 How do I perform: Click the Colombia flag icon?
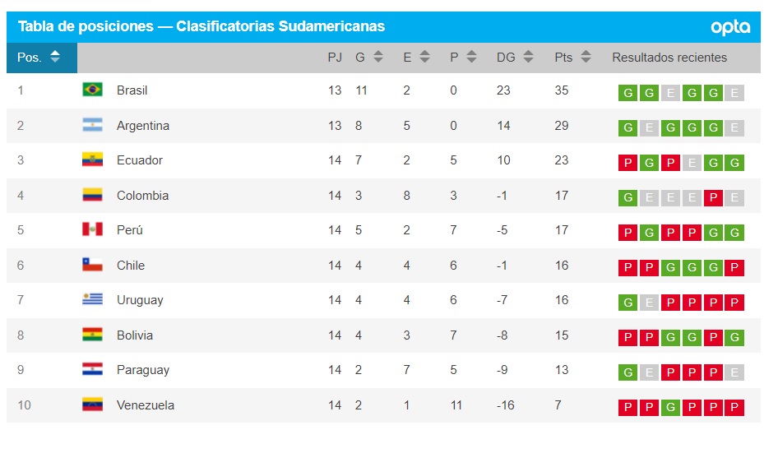point(92,195)
